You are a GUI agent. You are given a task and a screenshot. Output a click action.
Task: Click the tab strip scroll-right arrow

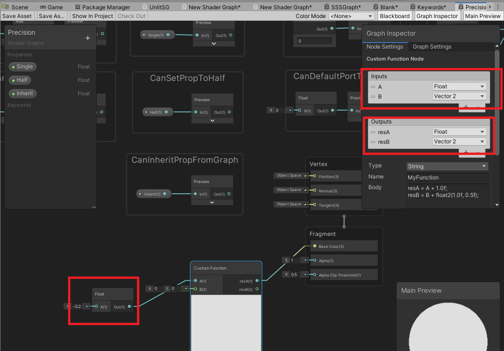[490, 7]
